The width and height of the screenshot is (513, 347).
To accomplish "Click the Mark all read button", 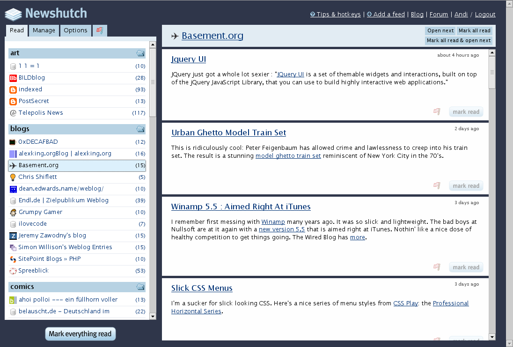I will pos(475,30).
